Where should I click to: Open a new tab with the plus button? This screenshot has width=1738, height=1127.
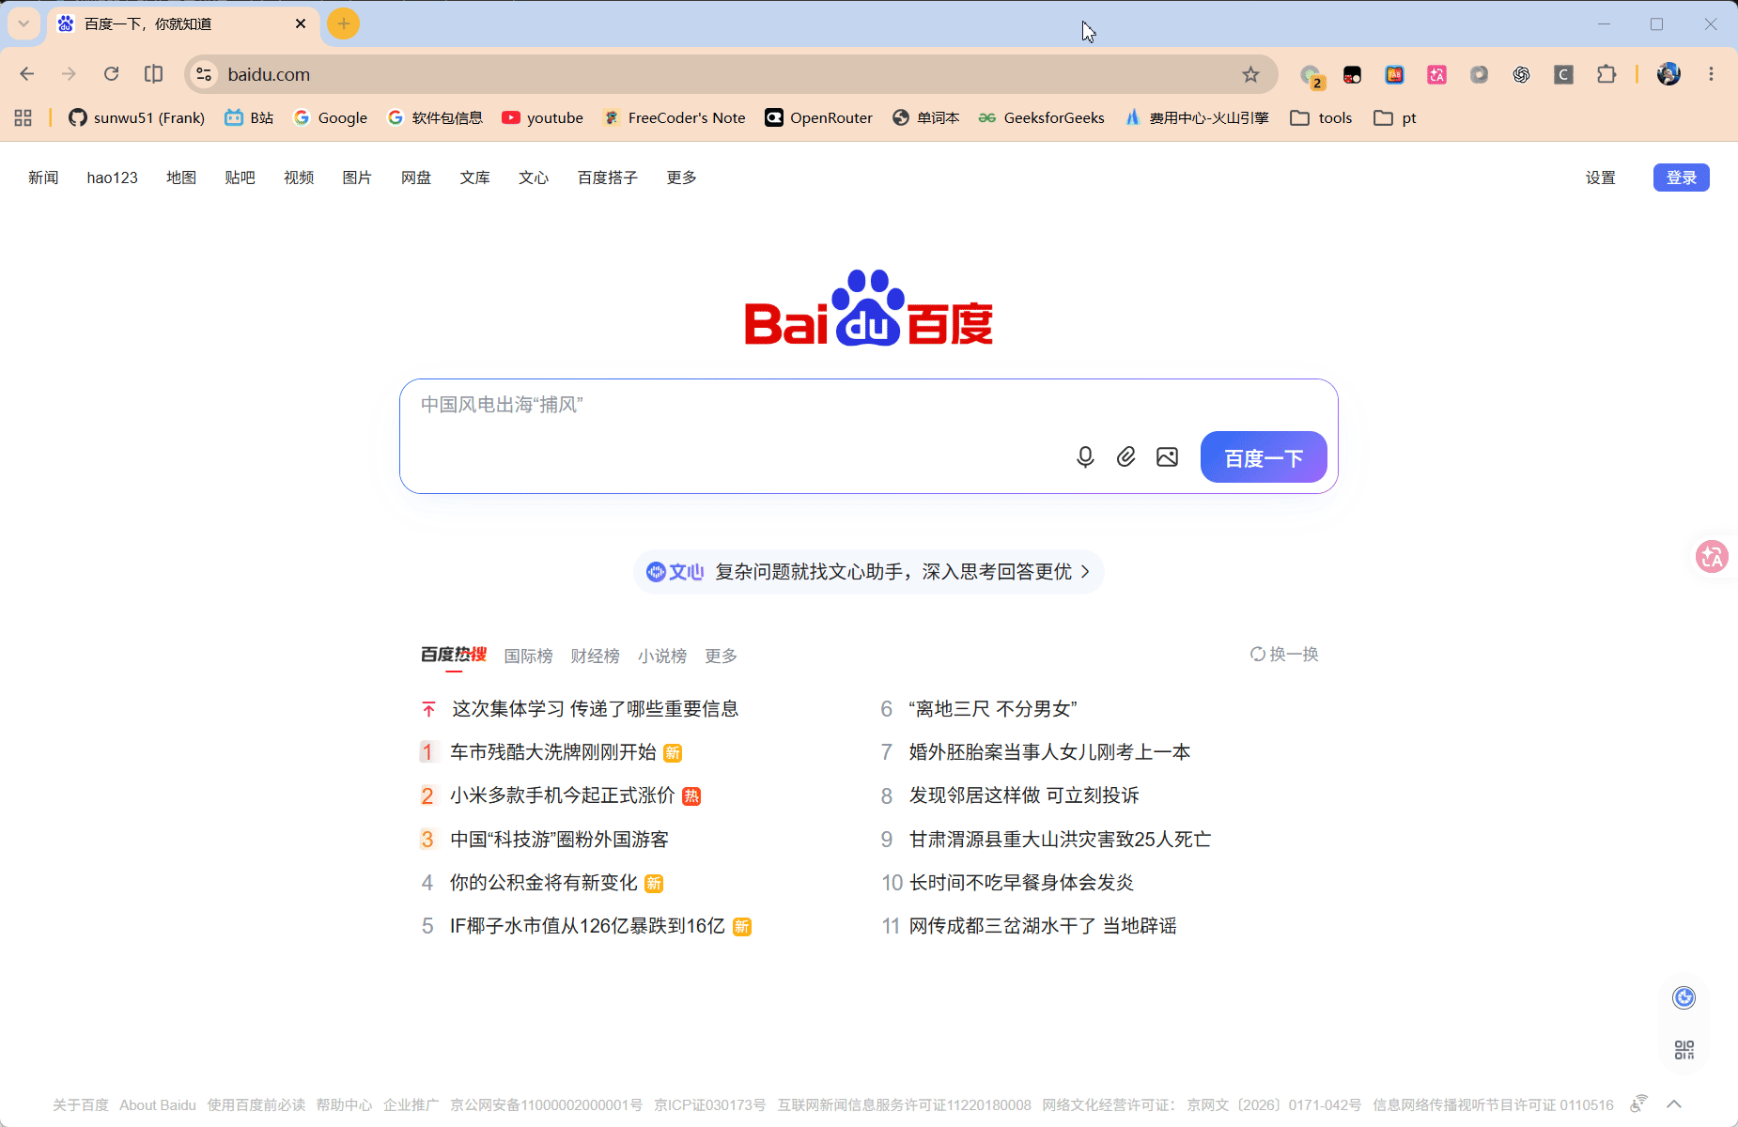tap(344, 23)
